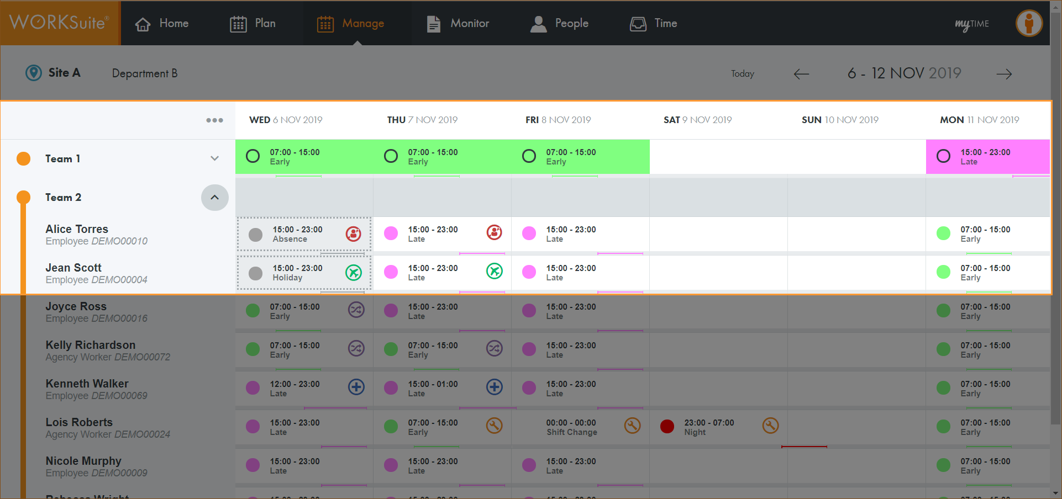Open the Department B selector
1062x499 pixels.
145,73
